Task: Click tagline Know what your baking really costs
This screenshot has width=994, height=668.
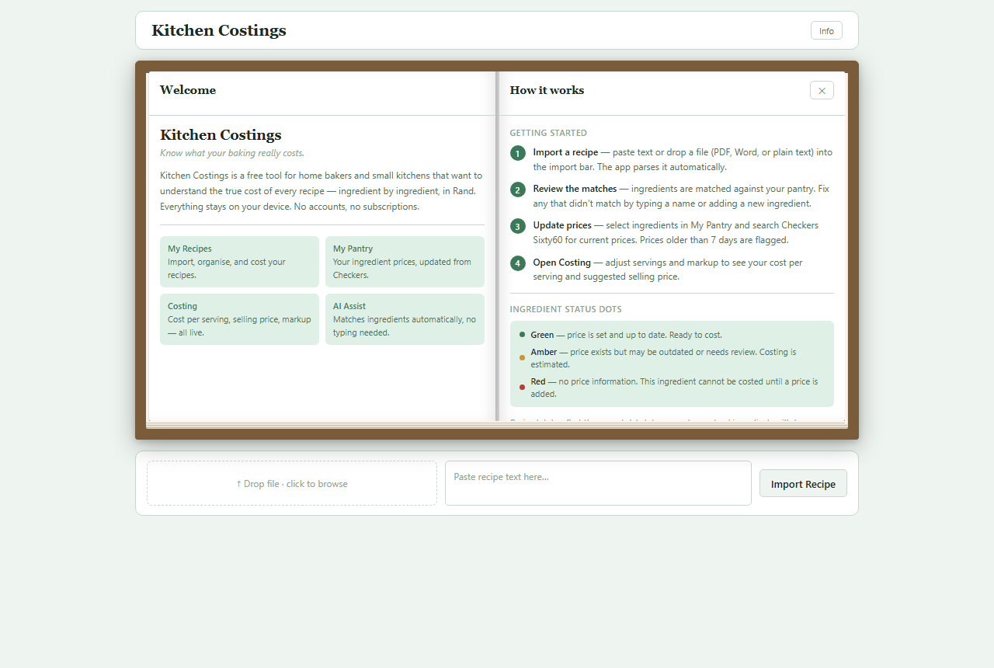Action: 232,153
